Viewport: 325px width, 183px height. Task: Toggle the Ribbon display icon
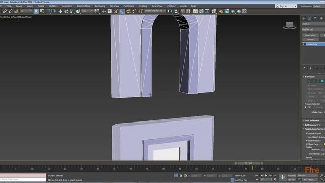(x=195, y=11)
